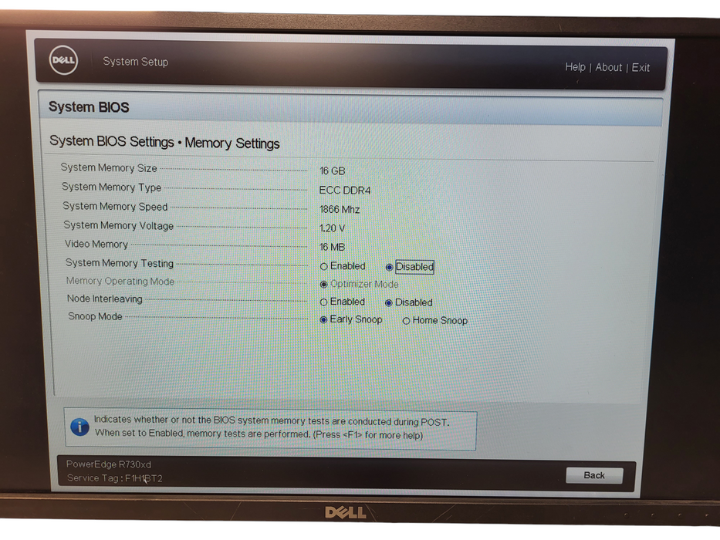The image size is (720, 540).
Task: Click the Memory Settings breadcrumb heading
Action: [232, 143]
